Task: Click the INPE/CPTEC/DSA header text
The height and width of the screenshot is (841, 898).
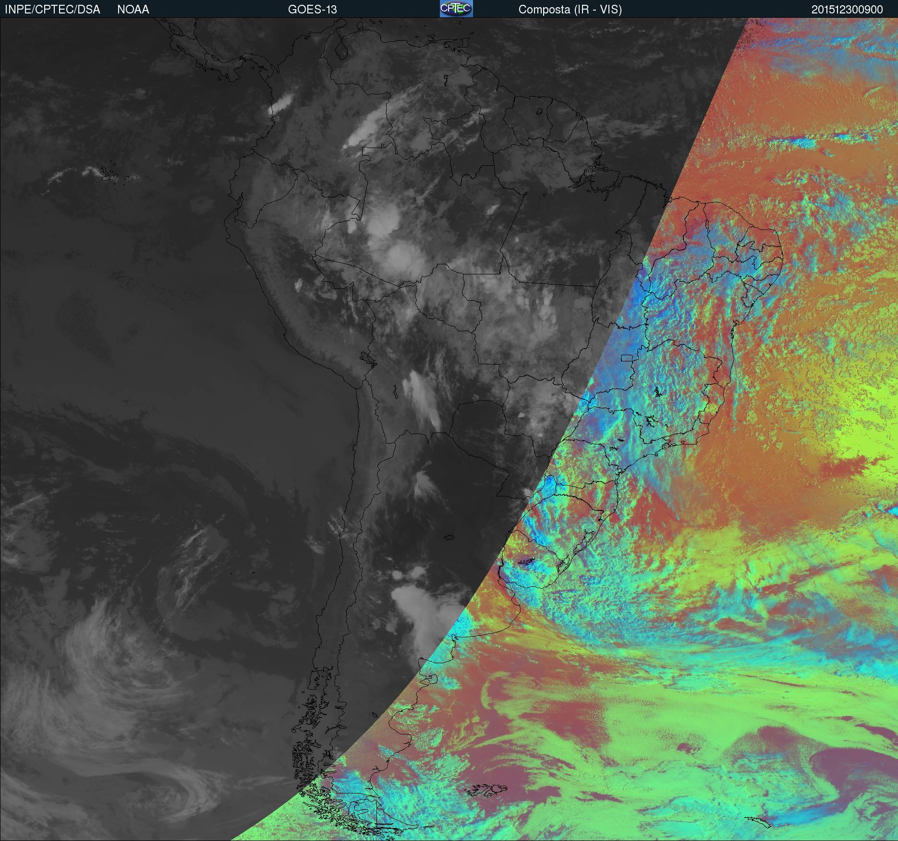Action: [52, 10]
